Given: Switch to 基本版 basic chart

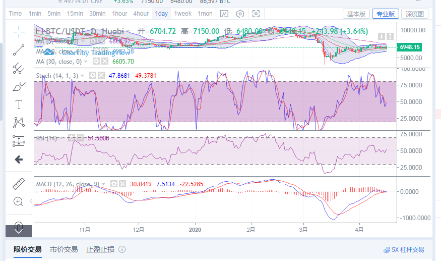Looking at the screenshot, I should pos(356,14).
